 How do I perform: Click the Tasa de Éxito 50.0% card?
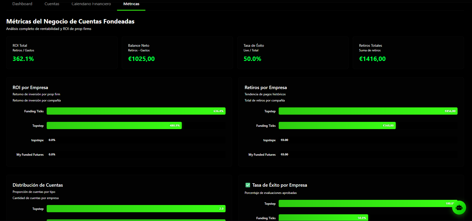pyautogui.click(x=293, y=53)
